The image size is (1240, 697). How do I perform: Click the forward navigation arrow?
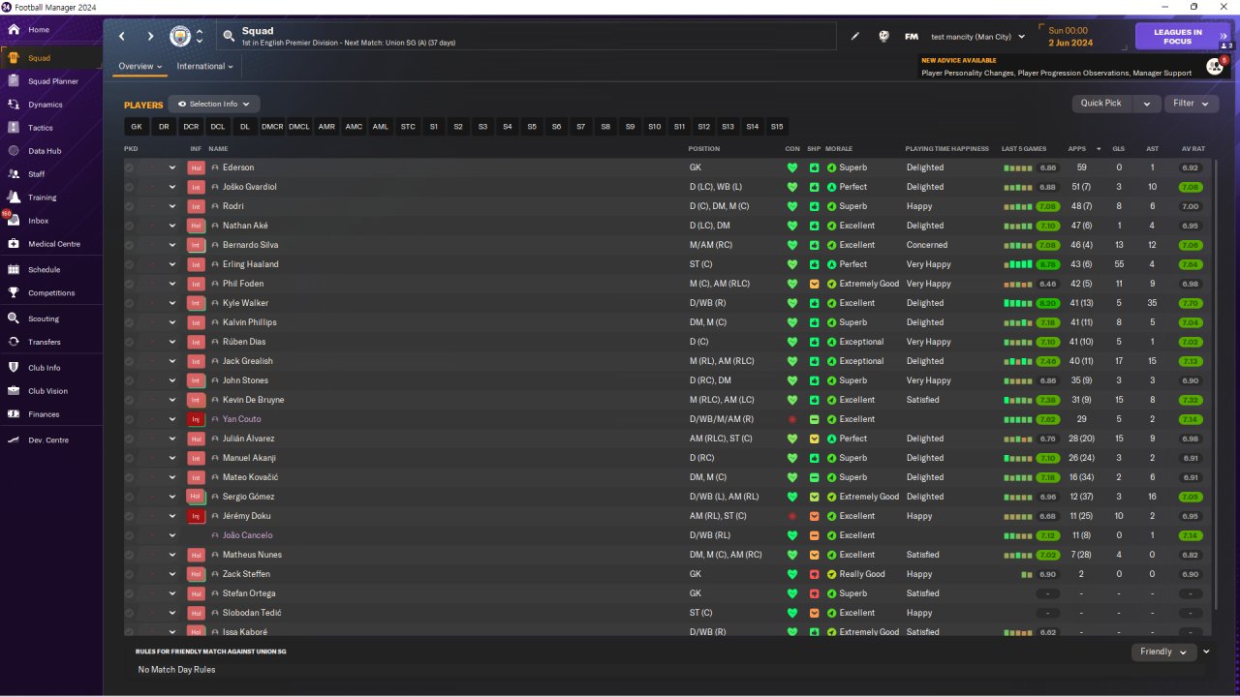click(x=150, y=37)
